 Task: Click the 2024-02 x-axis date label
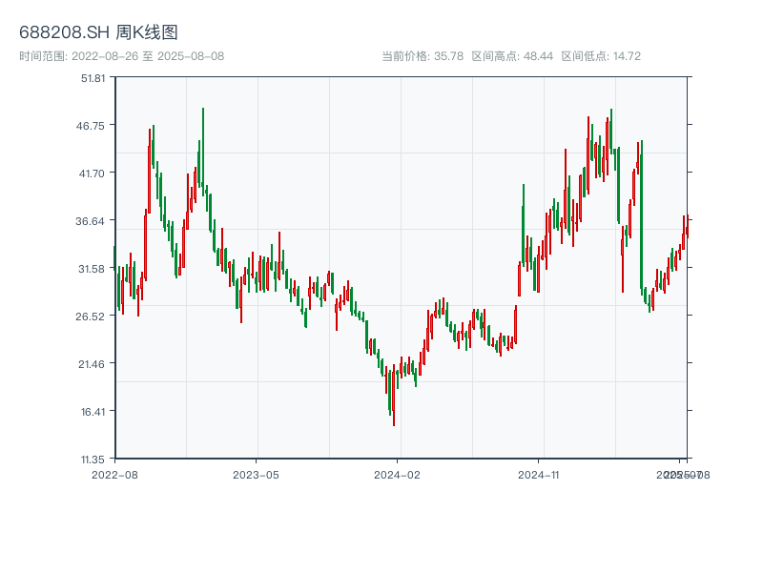click(x=398, y=474)
